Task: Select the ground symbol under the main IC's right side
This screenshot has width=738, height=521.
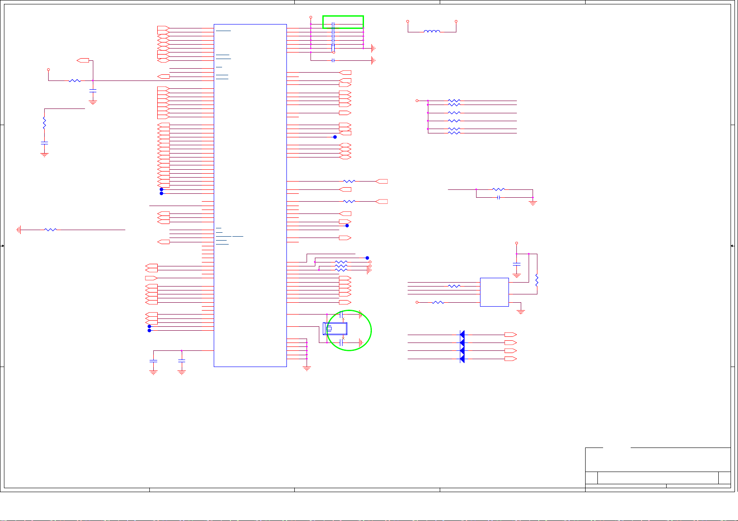Action: coord(307,368)
